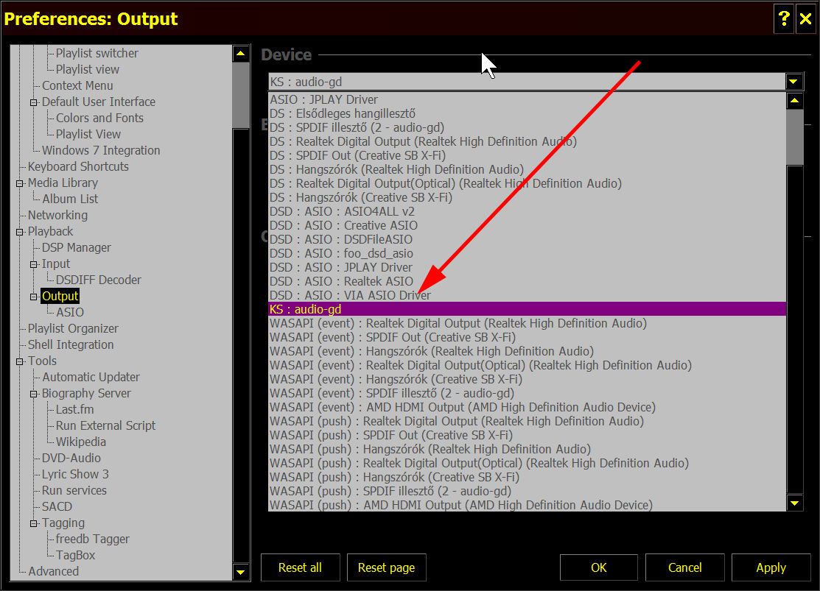Image resolution: width=820 pixels, height=591 pixels.
Task: Confirm with the OK button
Action: [599, 567]
